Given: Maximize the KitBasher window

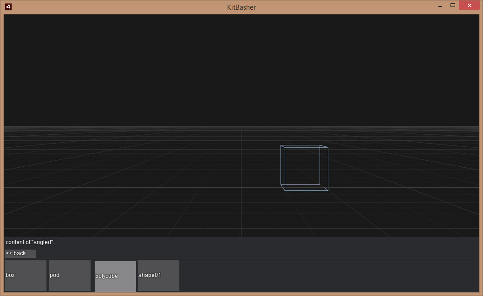Looking at the screenshot, I should [x=452, y=6].
